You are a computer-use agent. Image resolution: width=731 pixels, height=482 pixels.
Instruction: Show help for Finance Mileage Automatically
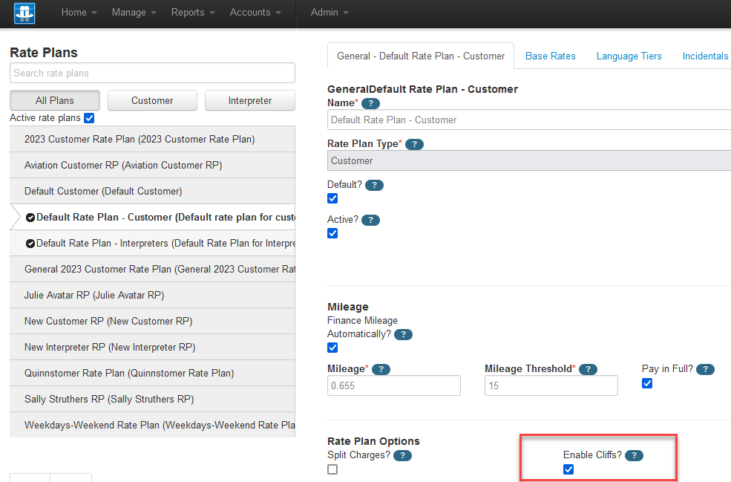tap(403, 334)
